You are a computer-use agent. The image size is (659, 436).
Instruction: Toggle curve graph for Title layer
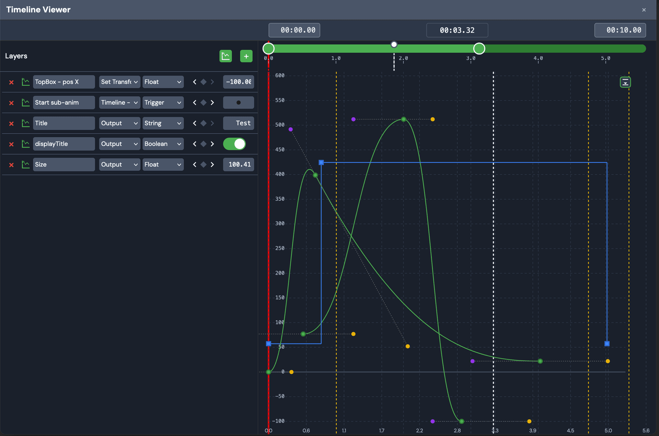tap(25, 123)
